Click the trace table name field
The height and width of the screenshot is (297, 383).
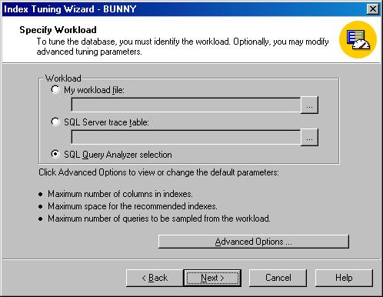pyautogui.click(x=186, y=137)
